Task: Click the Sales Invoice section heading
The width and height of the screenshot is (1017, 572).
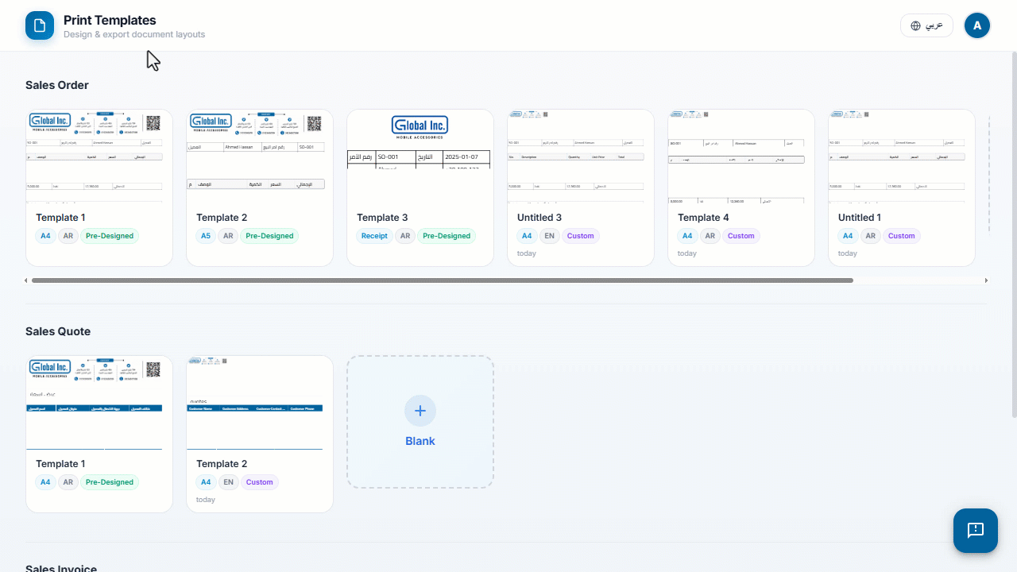Action: (x=61, y=568)
